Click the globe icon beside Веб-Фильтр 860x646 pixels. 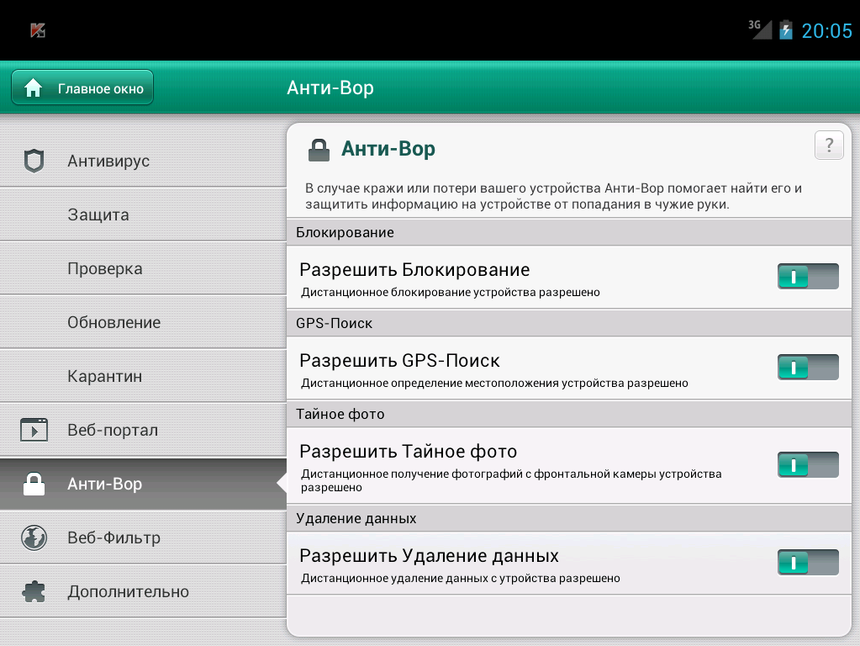pyautogui.click(x=34, y=537)
